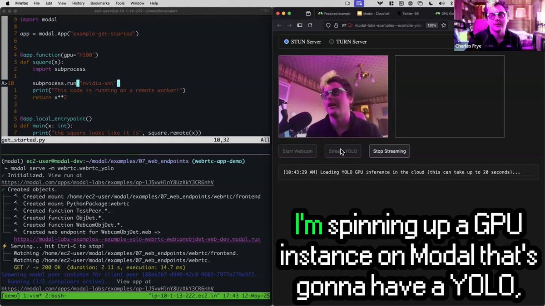Click the permissions icon in address bar
Image resolution: width=545 pixels, height=306 pixels.
344,25
